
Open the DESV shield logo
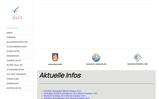coord(55,57)
